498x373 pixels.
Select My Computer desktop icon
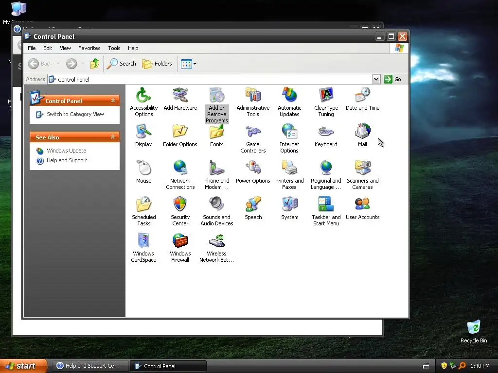coord(18,12)
